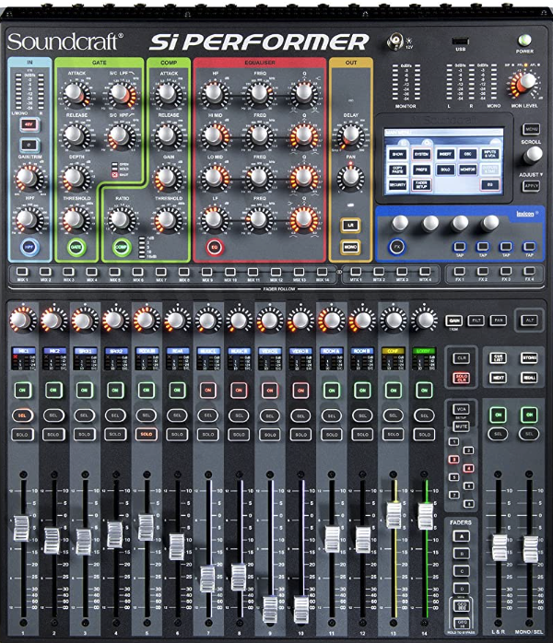Select the MIX 5 bus button

coord(114,272)
